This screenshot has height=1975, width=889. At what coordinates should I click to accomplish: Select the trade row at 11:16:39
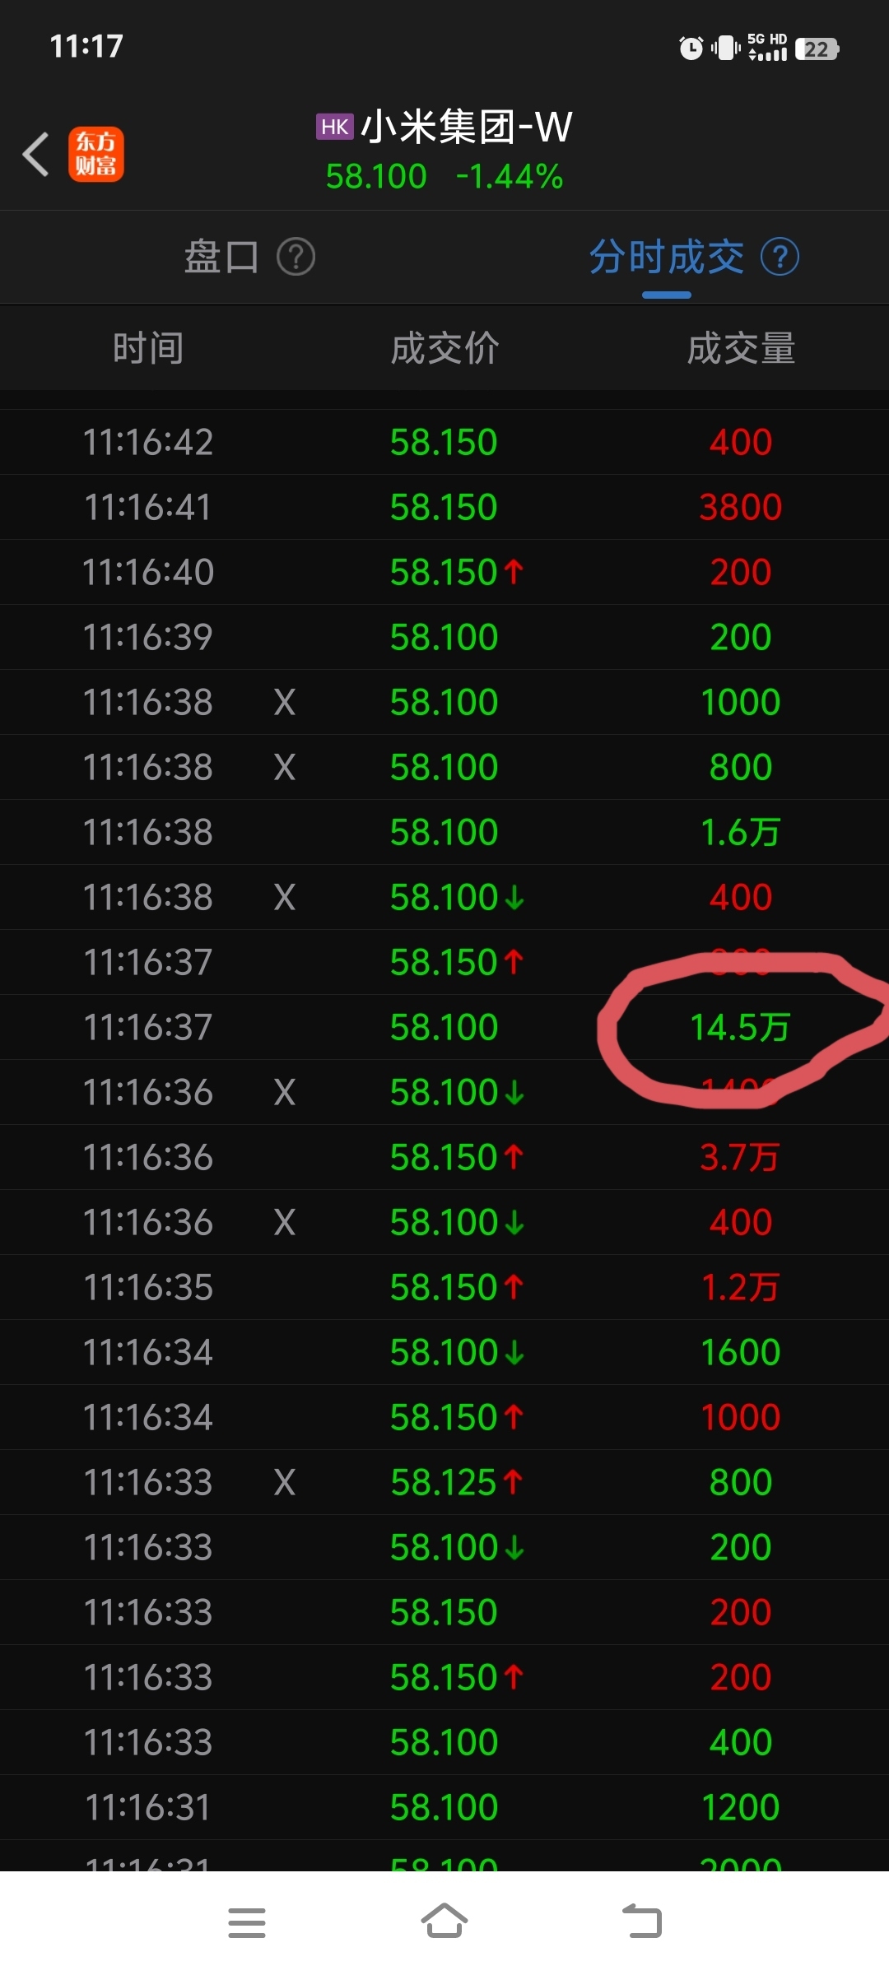tap(444, 637)
